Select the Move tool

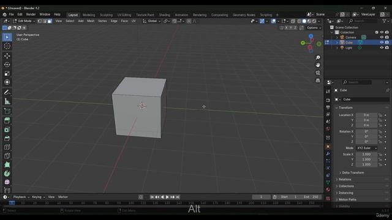pos(7,56)
